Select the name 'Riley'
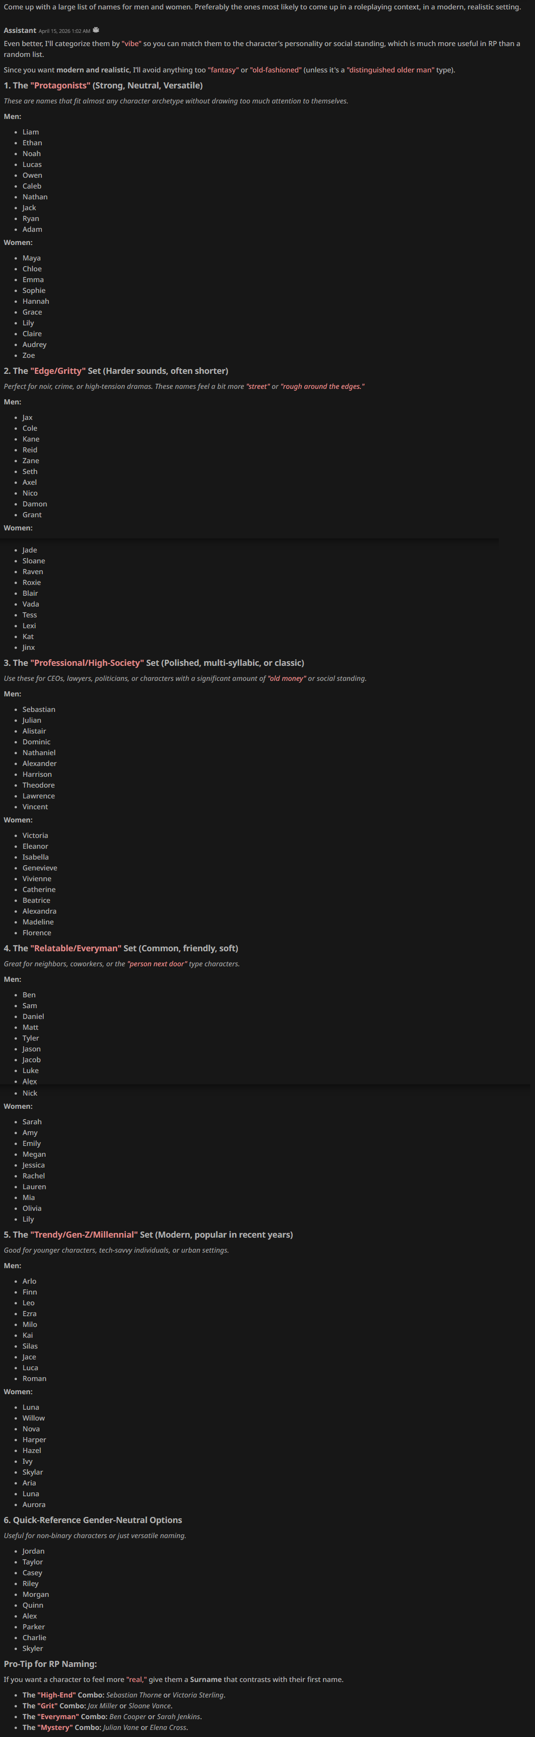The height and width of the screenshot is (1737, 535). point(30,1583)
